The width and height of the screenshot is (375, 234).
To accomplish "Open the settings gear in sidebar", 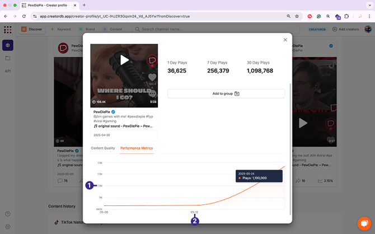I will pyautogui.click(x=8, y=227).
